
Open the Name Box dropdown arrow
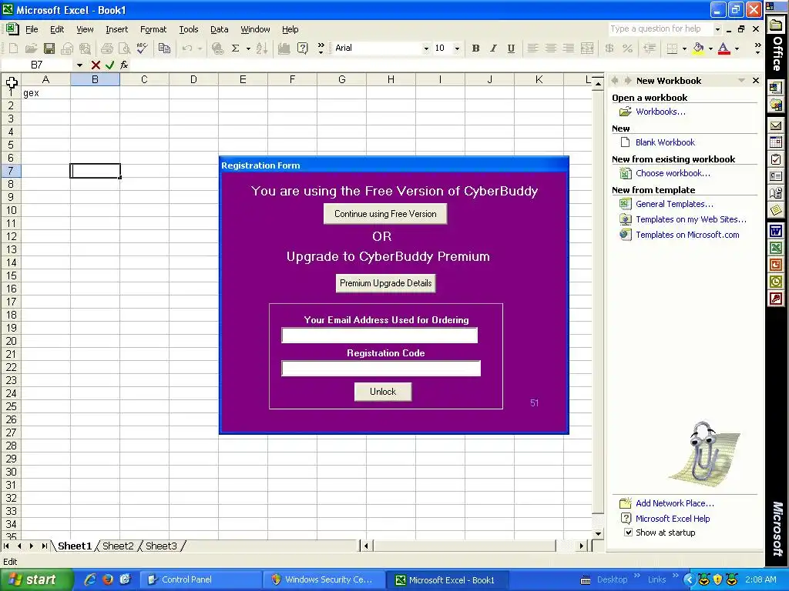click(x=79, y=65)
